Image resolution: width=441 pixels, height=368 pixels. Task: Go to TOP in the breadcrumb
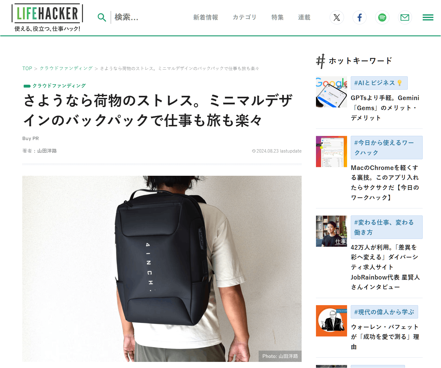pyautogui.click(x=27, y=68)
